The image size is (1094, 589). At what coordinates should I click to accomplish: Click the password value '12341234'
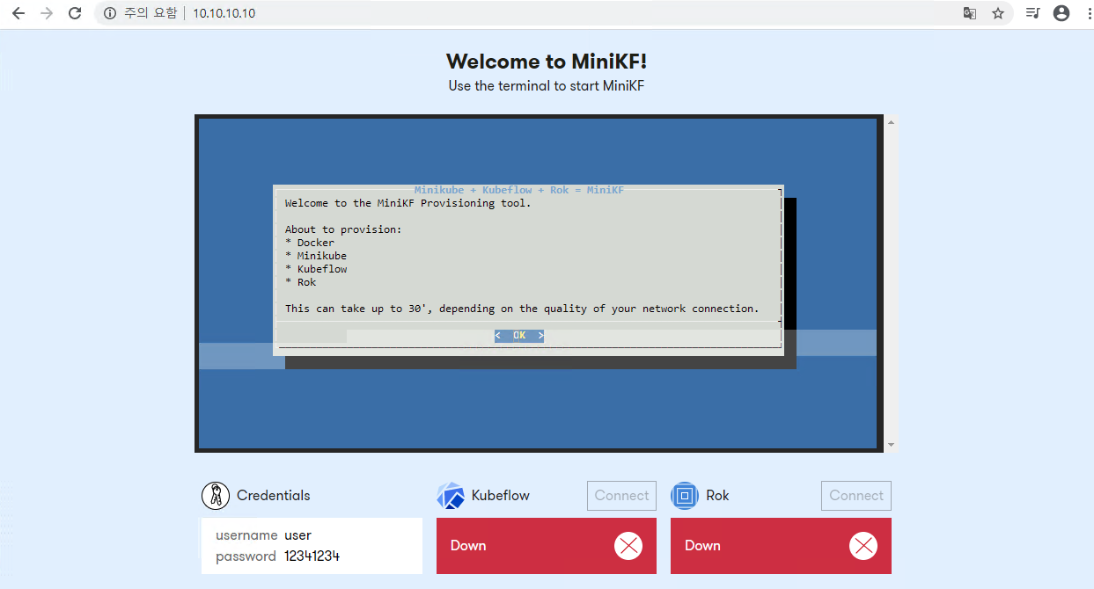coord(312,556)
